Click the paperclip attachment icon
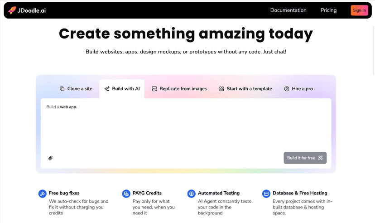This screenshot has height=223, width=375. pyautogui.click(x=51, y=158)
